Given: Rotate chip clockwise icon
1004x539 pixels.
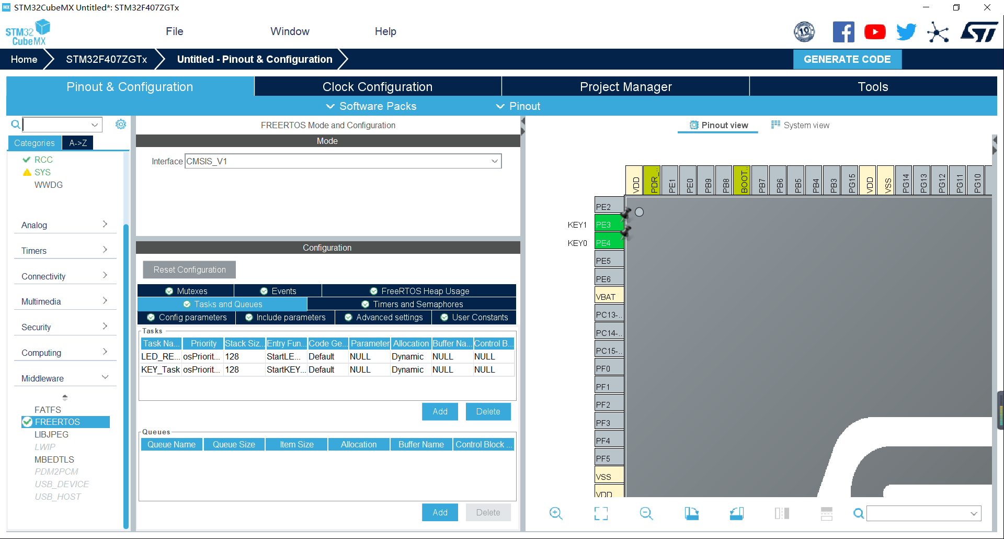Looking at the screenshot, I should click(691, 513).
